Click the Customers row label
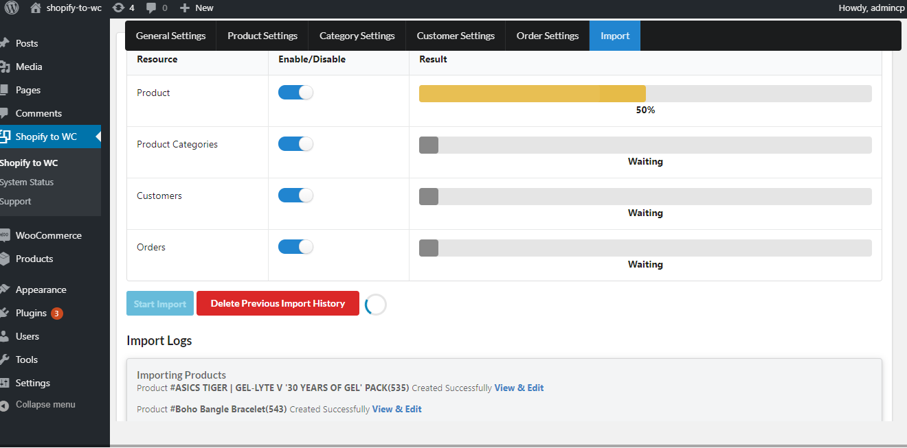This screenshot has width=907, height=448. tap(159, 196)
